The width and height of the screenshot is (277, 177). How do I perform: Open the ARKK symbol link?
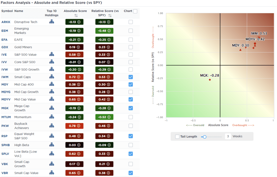click(6, 22)
